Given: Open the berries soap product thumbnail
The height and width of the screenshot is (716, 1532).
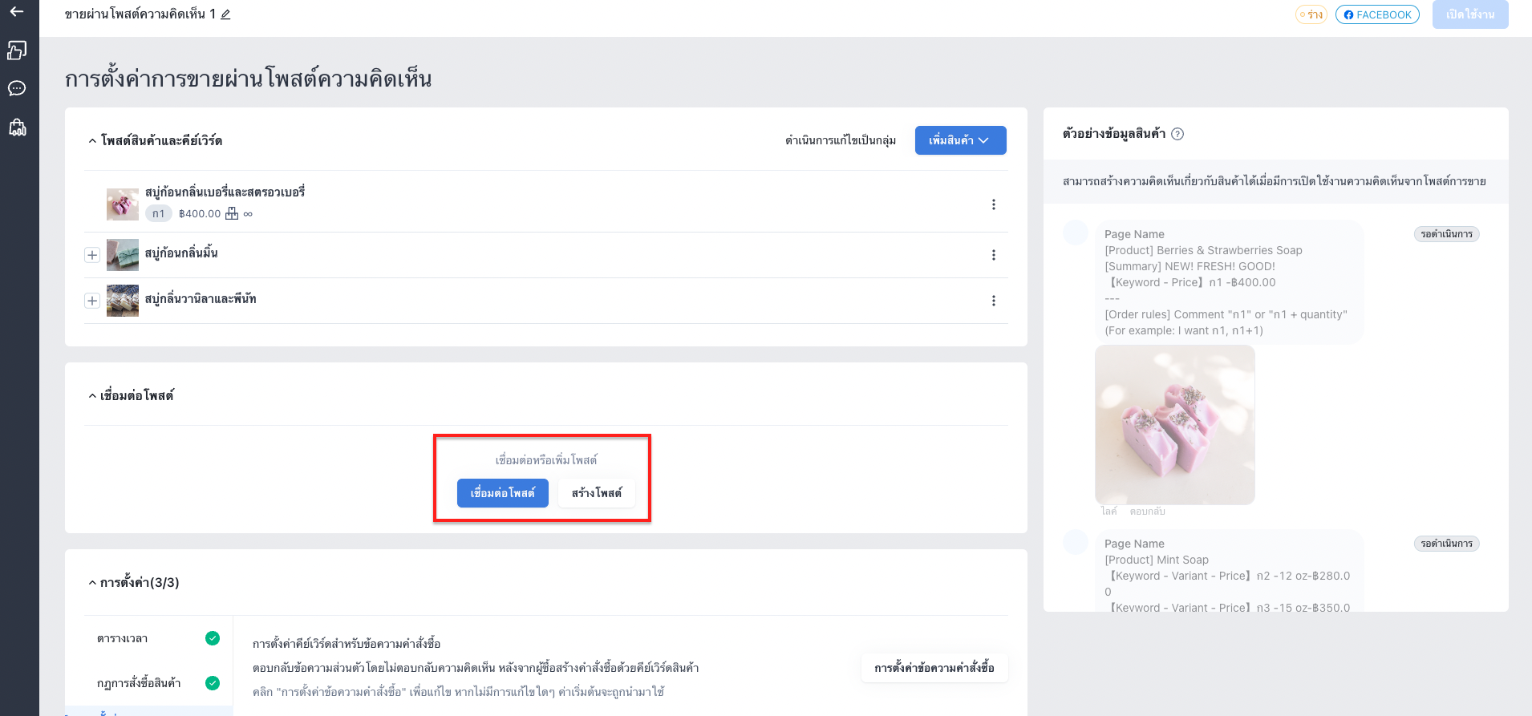Looking at the screenshot, I should (123, 204).
